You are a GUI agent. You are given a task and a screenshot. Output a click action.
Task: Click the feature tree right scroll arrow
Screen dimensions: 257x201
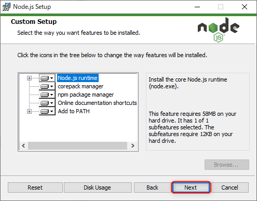click(x=133, y=146)
